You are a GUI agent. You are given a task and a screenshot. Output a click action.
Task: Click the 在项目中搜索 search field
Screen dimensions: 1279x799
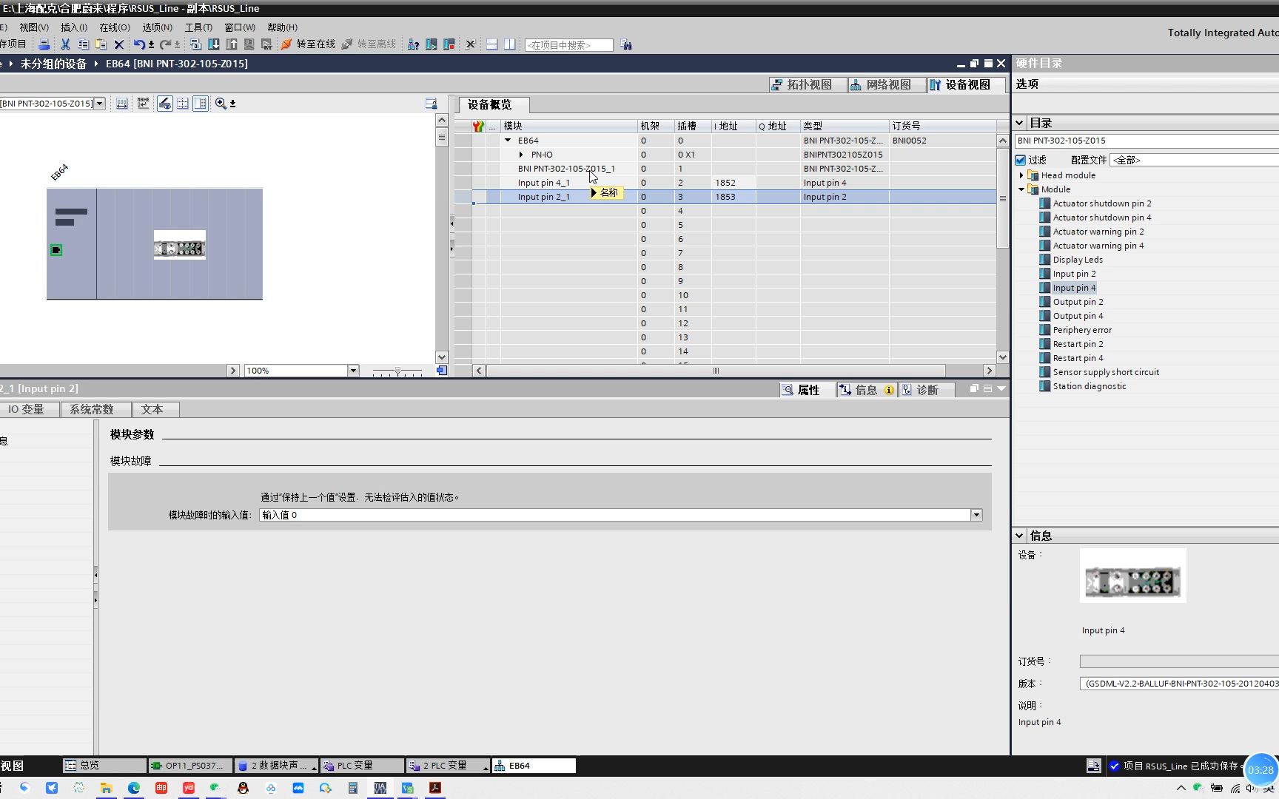click(x=568, y=45)
